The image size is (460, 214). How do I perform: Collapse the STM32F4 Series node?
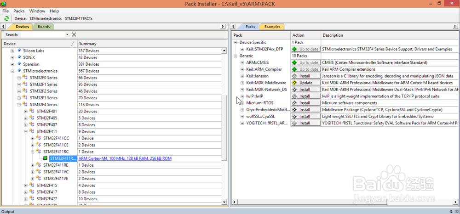coord(19,105)
